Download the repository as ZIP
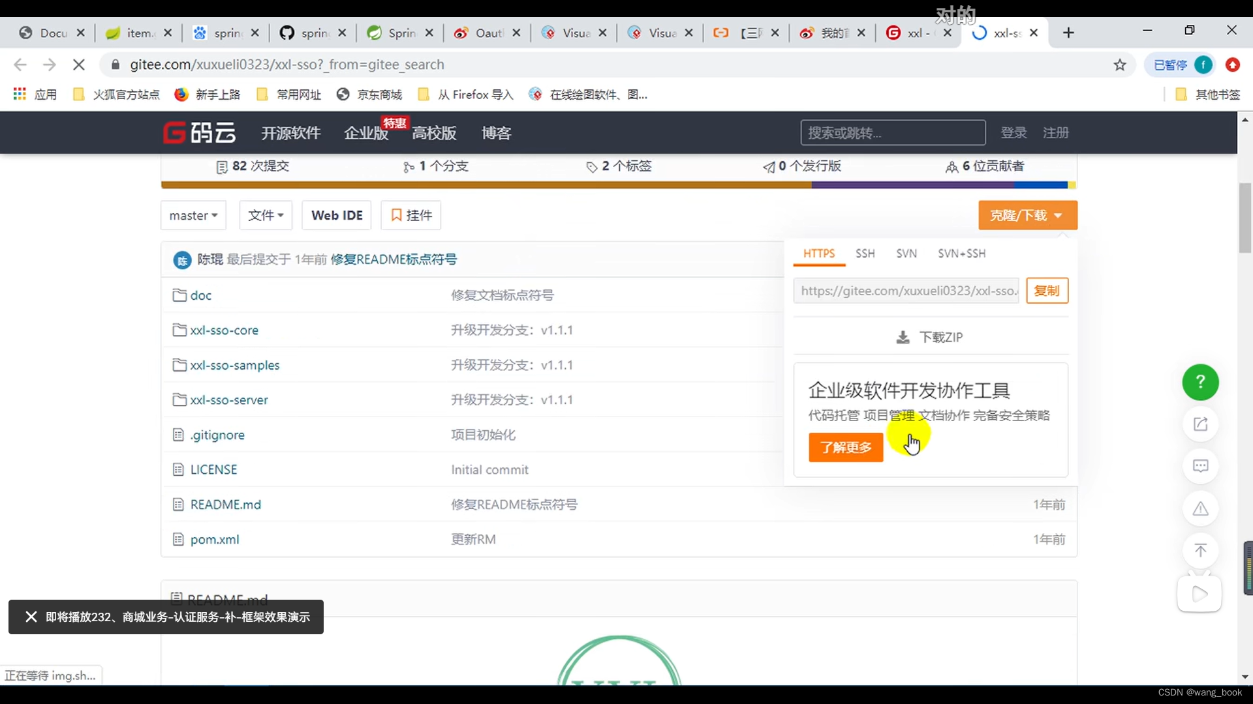Viewport: 1253px width, 704px height. tap(930, 337)
